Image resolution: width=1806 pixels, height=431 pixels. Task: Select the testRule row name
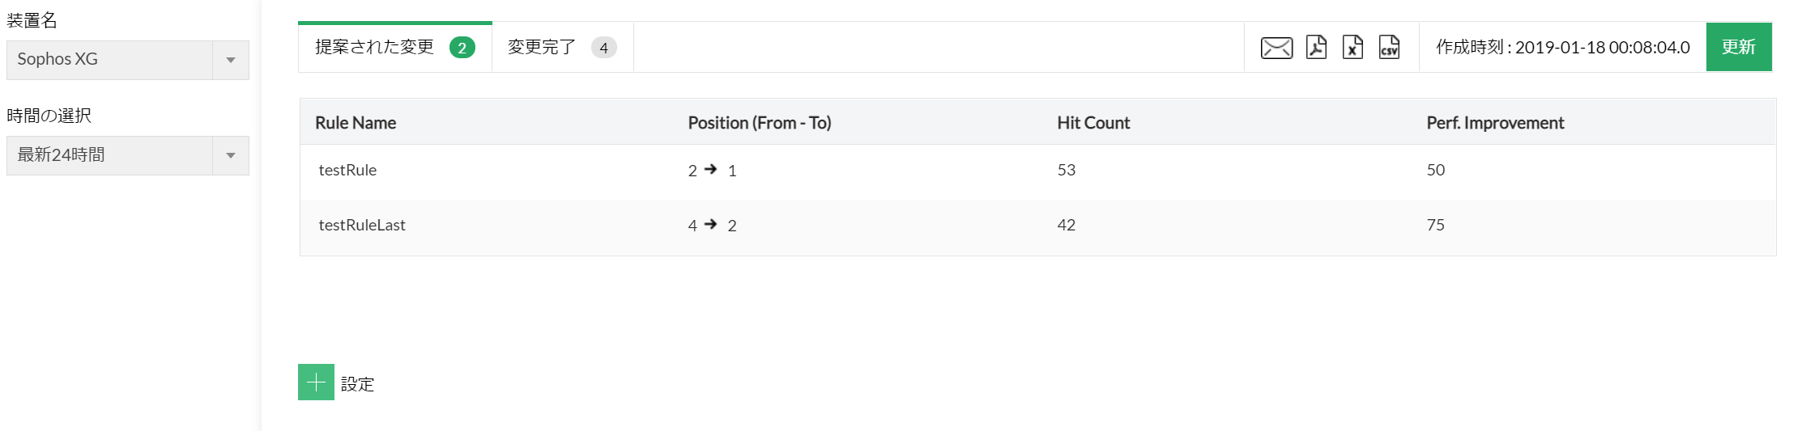347,170
